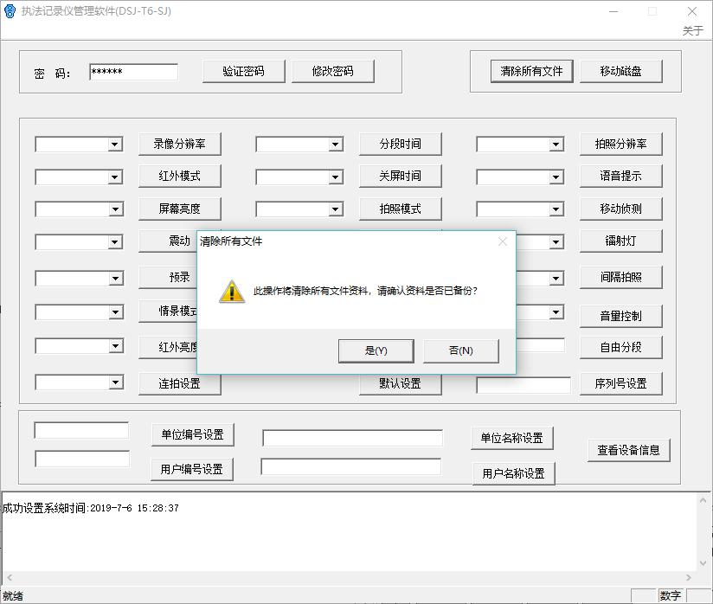Image resolution: width=713 pixels, height=604 pixels.
Task: Click the 序列号设置 button
Action: [620, 383]
